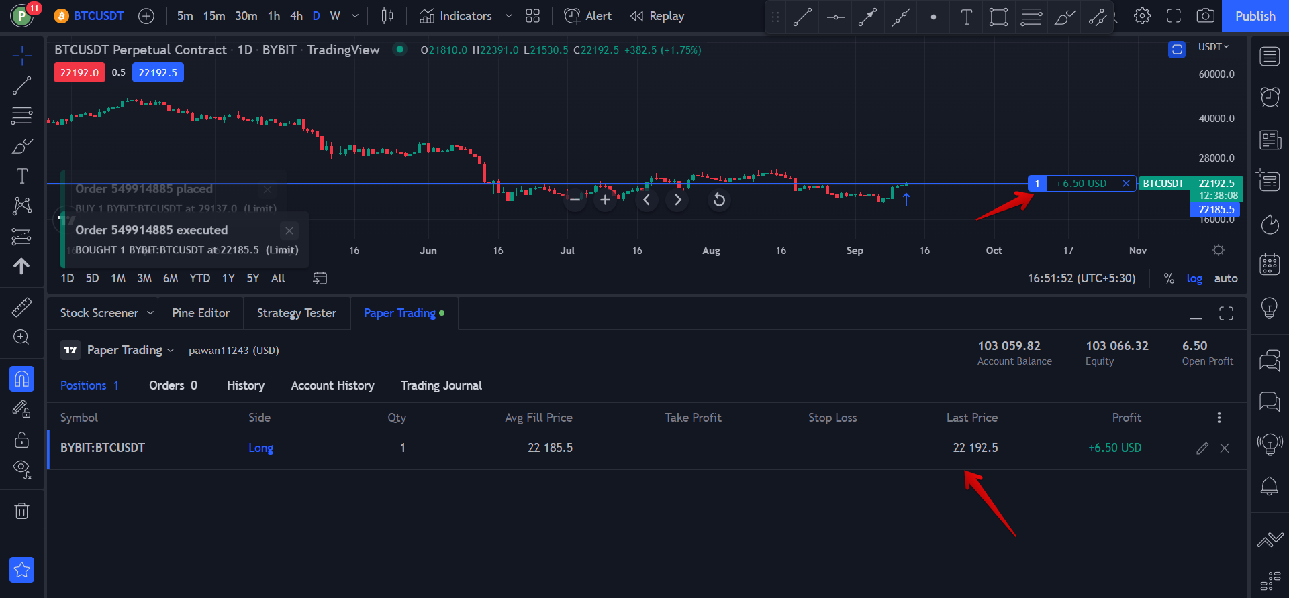
Task: Open the Account History tab
Action: (333, 385)
